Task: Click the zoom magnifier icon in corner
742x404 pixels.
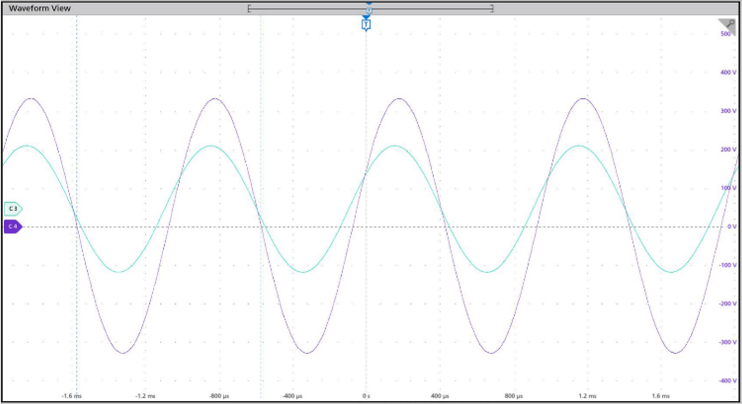Action: click(729, 24)
